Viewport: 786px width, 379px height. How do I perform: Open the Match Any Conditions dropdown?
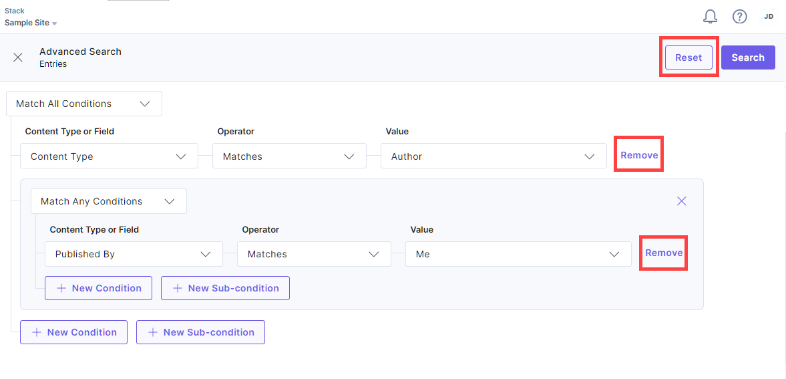click(109, 201)
